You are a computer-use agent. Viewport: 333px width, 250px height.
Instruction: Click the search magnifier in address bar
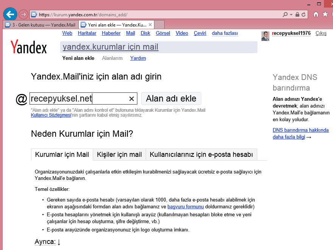coord(285,14)
